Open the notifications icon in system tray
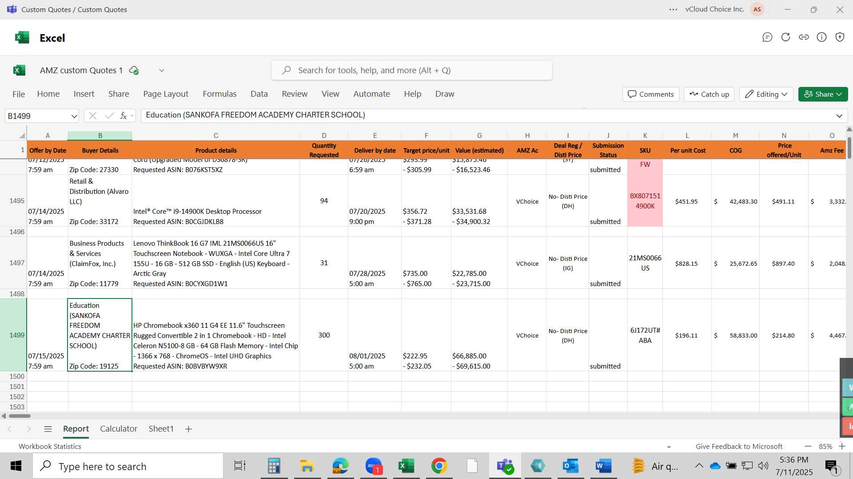Image resolution: width=853 pixels, height=479 pixels. coord(831,466)
